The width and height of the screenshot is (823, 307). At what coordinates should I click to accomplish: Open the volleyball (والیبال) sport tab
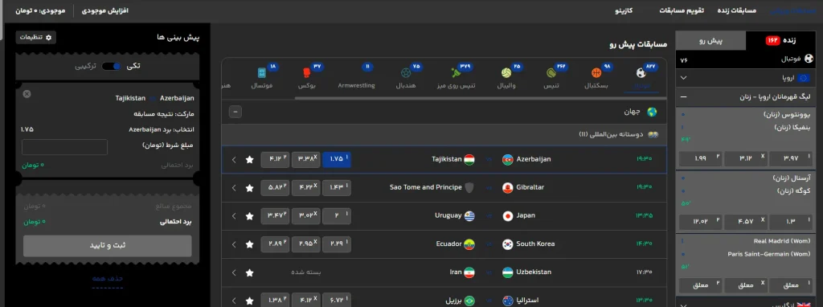tap(506, 77)
